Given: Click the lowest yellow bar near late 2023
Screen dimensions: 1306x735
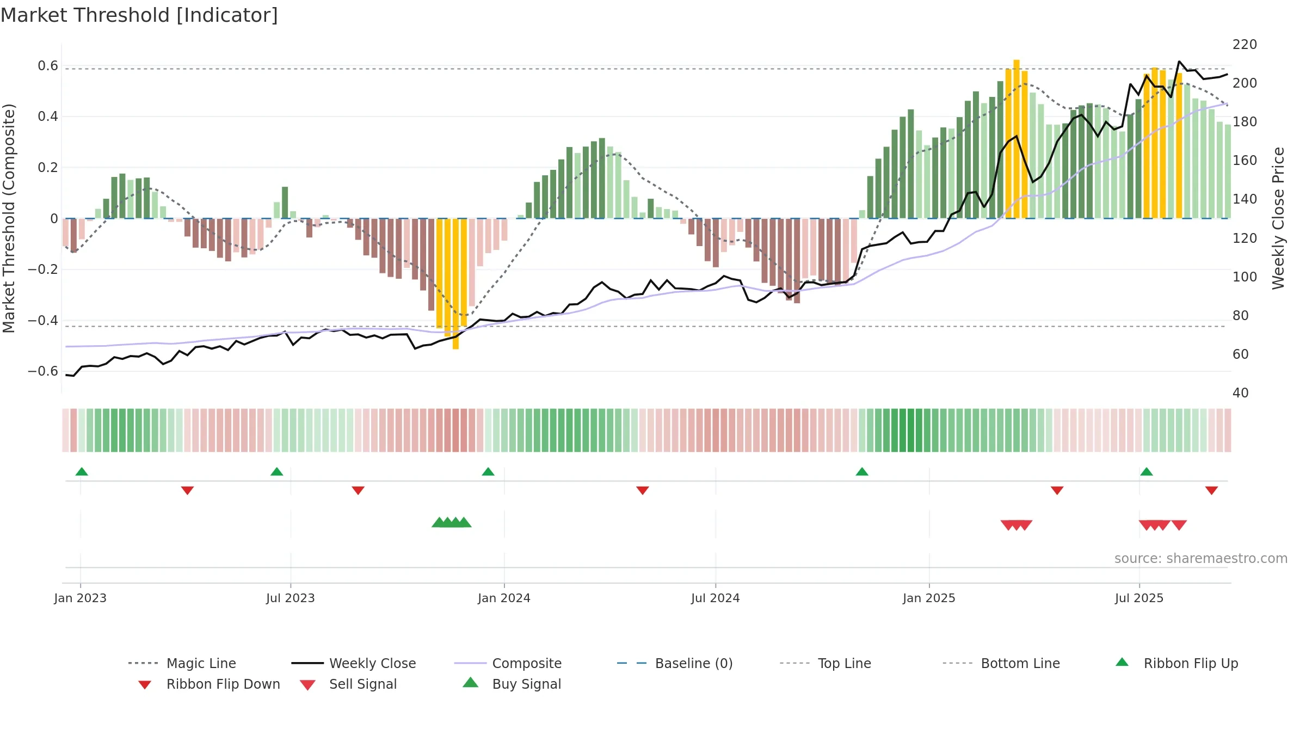Looking at the screenshot, I should tap(455, 284).
